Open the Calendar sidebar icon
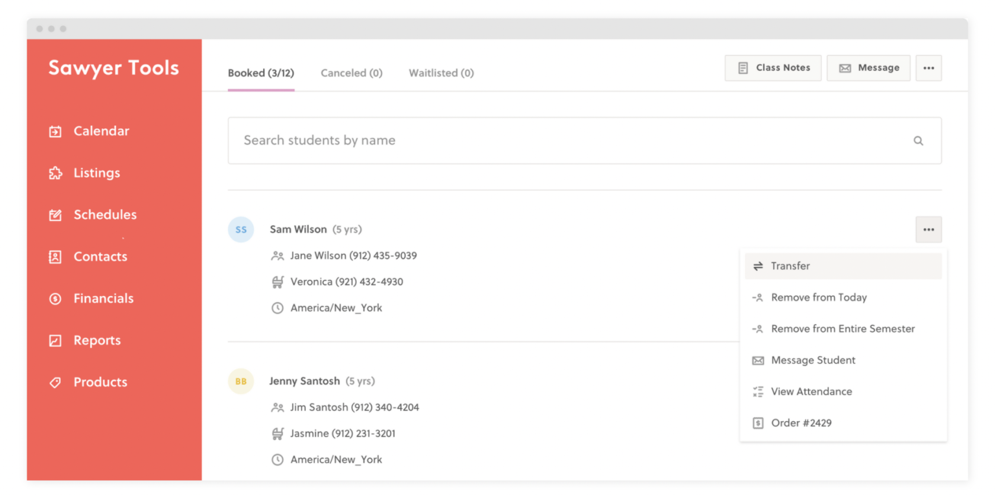Viewport: 995px width, 495px height. pyautogui.click(x=55, y=131)
